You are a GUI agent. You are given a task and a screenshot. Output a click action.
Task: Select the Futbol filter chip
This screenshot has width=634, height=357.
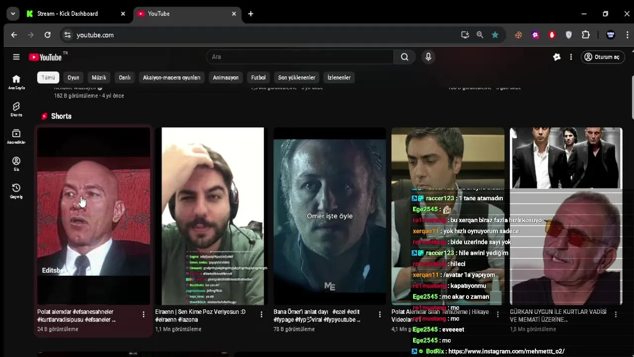click(x=259, y=77)
